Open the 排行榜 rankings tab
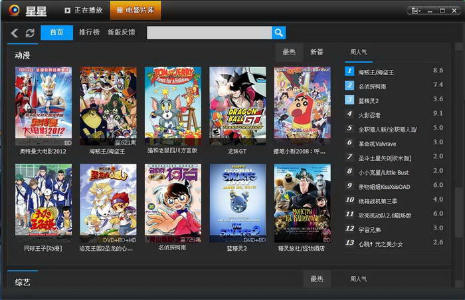 [89, 32]
